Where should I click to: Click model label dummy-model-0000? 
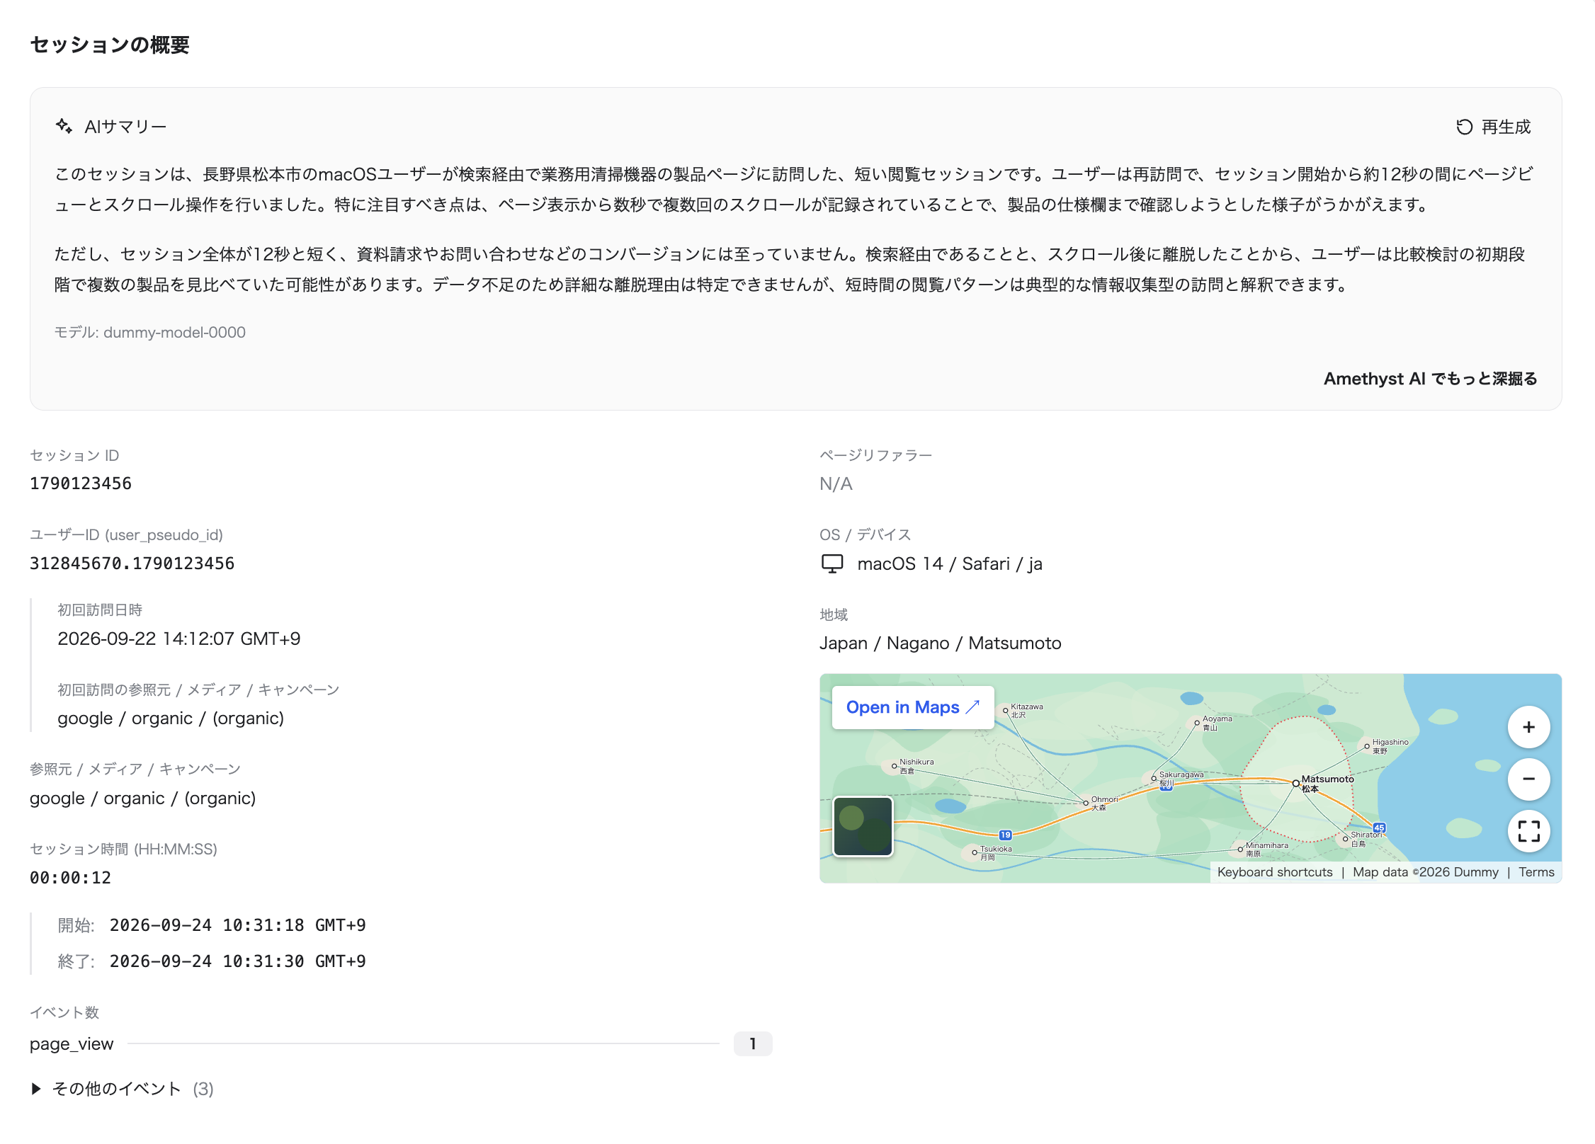coord(174,332)
